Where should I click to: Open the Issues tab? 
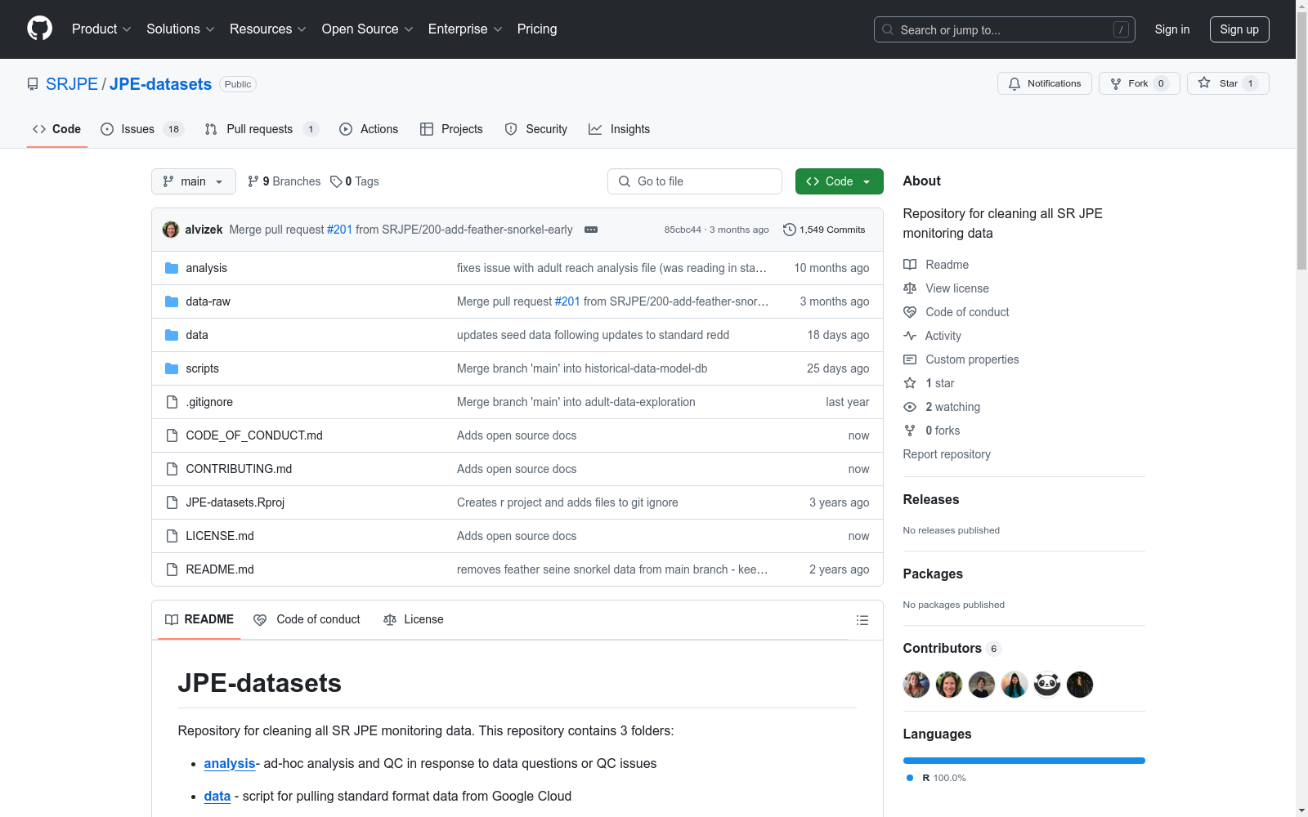click(142, 129)
